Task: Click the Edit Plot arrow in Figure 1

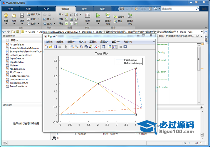Action: [x=66, y=47]
